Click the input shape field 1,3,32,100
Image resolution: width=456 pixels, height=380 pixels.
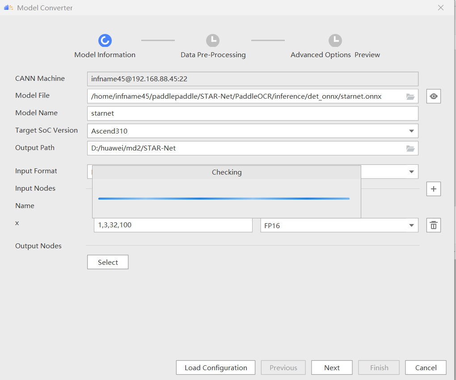click(173, 225)
